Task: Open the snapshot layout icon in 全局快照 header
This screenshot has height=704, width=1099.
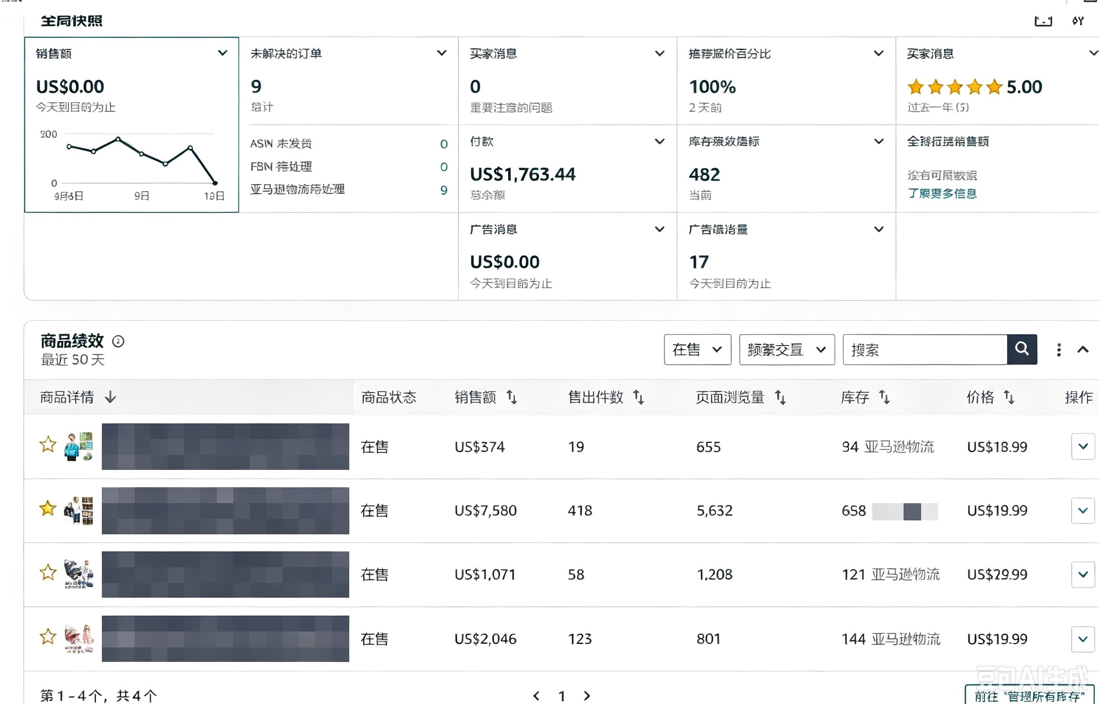Action: click(x=1043, y=21)
